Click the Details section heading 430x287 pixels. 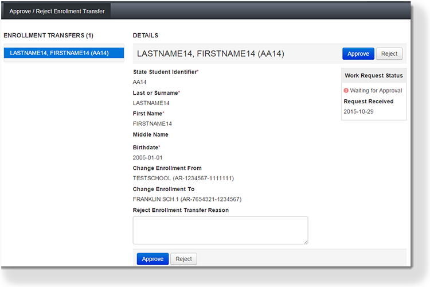click(146, 36)
